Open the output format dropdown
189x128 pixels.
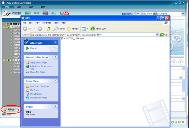click(x=183, y=14)
